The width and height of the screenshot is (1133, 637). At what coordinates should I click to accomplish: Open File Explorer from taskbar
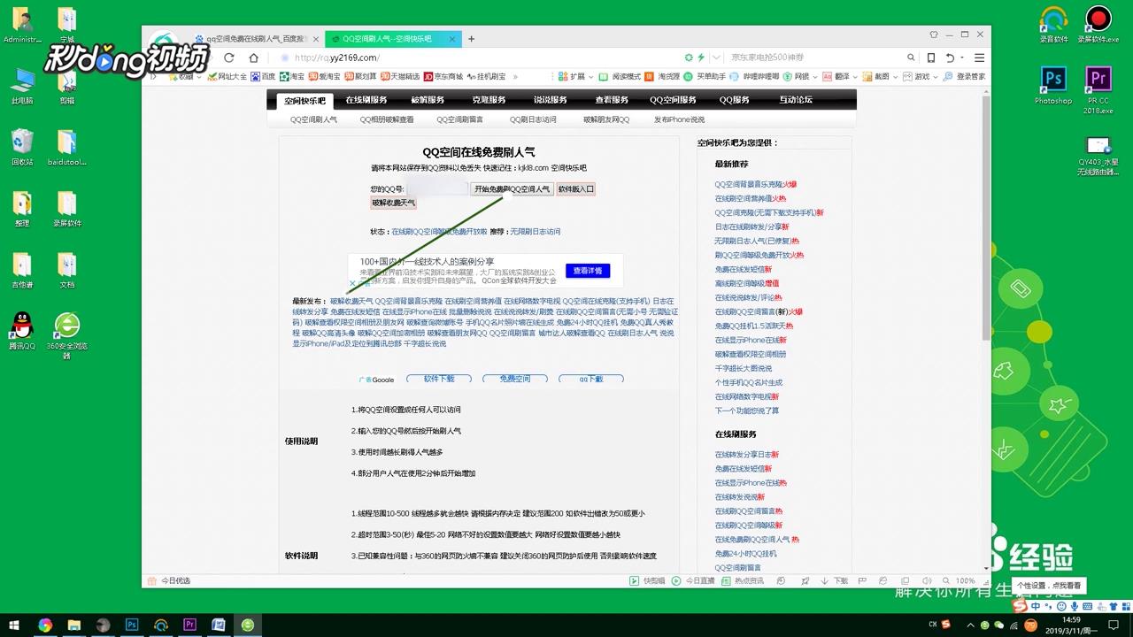pyautogui.click(x=74, y=625)
